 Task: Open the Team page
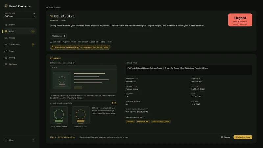tap(20, 51)
